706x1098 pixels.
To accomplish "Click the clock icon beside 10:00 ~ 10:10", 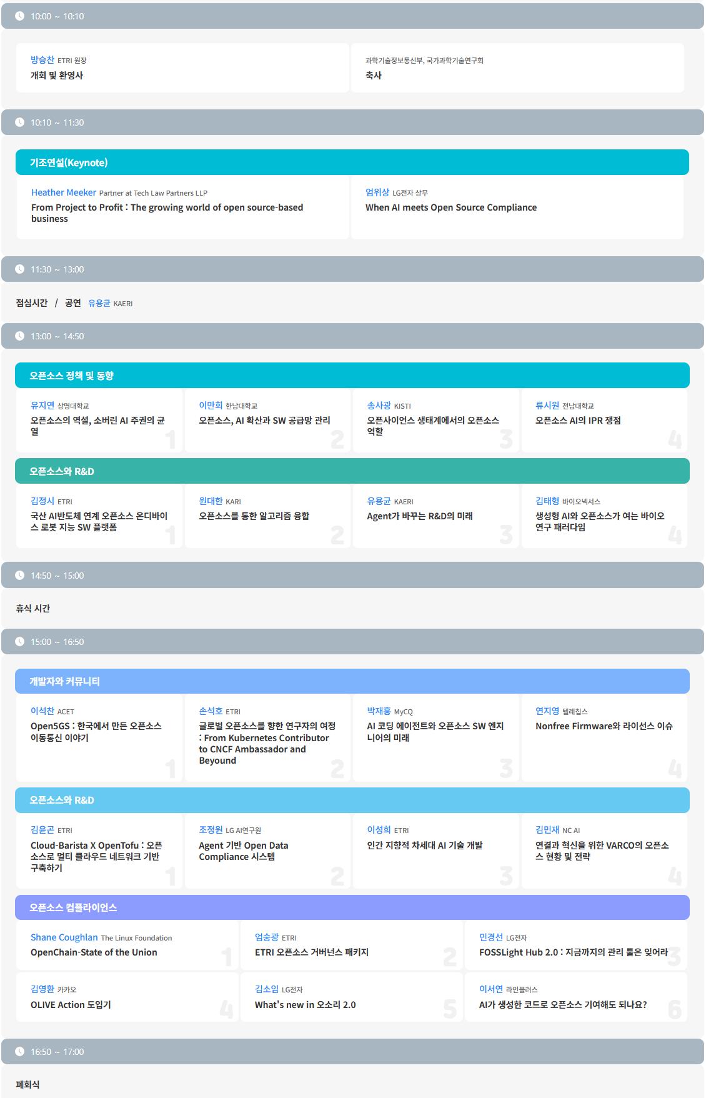I will (x=20, y=16).
